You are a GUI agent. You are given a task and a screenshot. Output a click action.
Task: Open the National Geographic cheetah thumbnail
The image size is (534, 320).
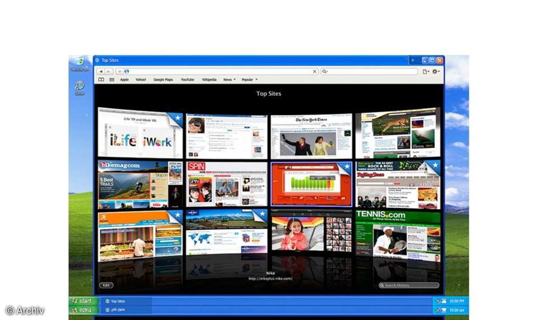pyautogui.click(x=398, y=132)
